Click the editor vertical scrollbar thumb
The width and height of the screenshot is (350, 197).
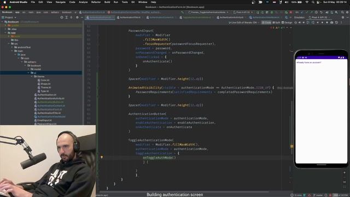pos(291,128)
